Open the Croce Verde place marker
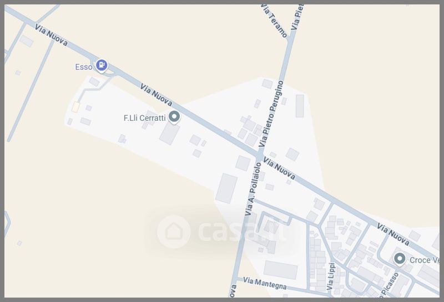Screen dimensions: 444x302 tap(400, 259)
